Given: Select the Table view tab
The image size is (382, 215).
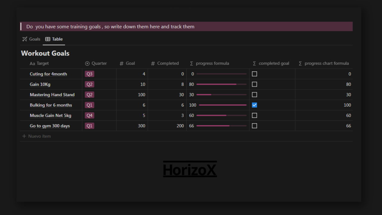Looking at the screenshot, I should (x=54, y=39).
